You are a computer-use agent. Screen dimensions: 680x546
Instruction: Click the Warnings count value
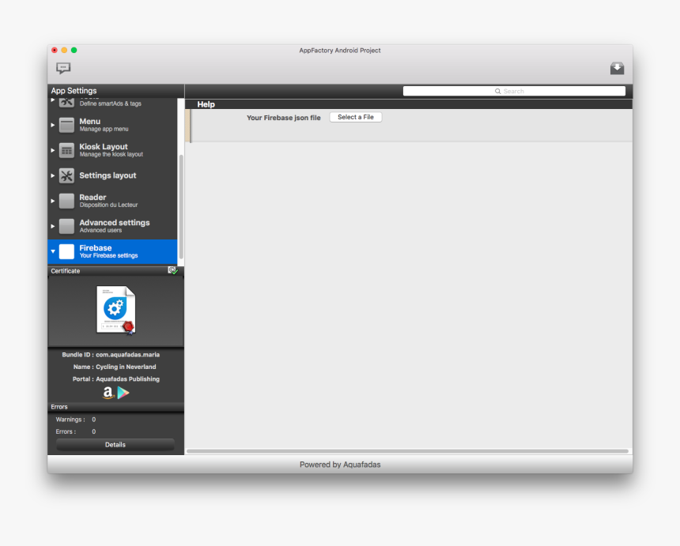(93, 420)
